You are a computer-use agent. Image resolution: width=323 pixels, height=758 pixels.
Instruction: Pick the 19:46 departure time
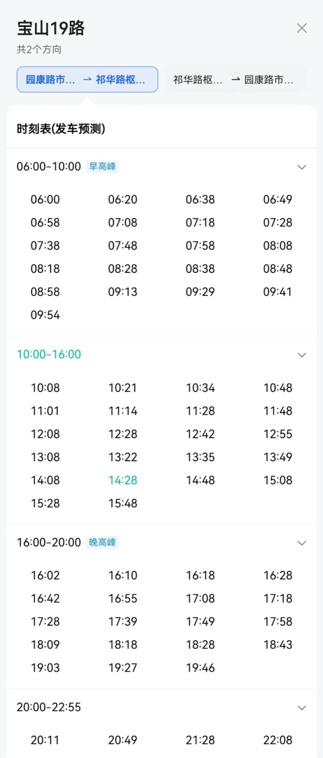point(200,668)
